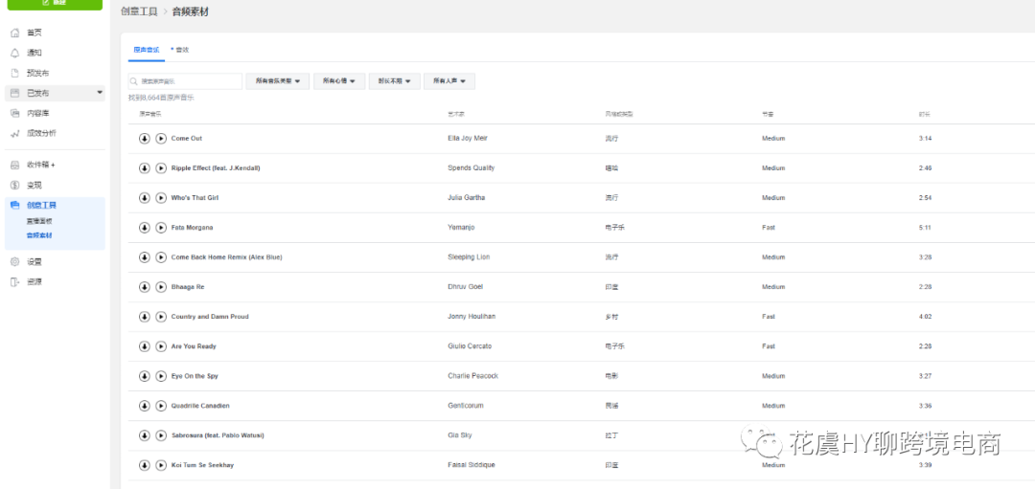Download Ripple Effect (feat. J.Kendall)

145,168
